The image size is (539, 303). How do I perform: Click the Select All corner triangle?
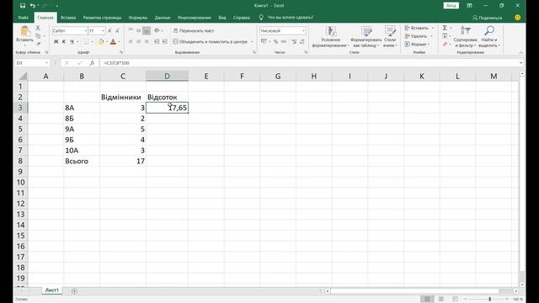click(x=23, y=76)
